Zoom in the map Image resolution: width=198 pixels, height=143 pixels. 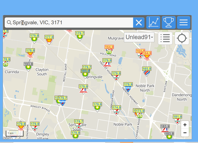(185, 125)
